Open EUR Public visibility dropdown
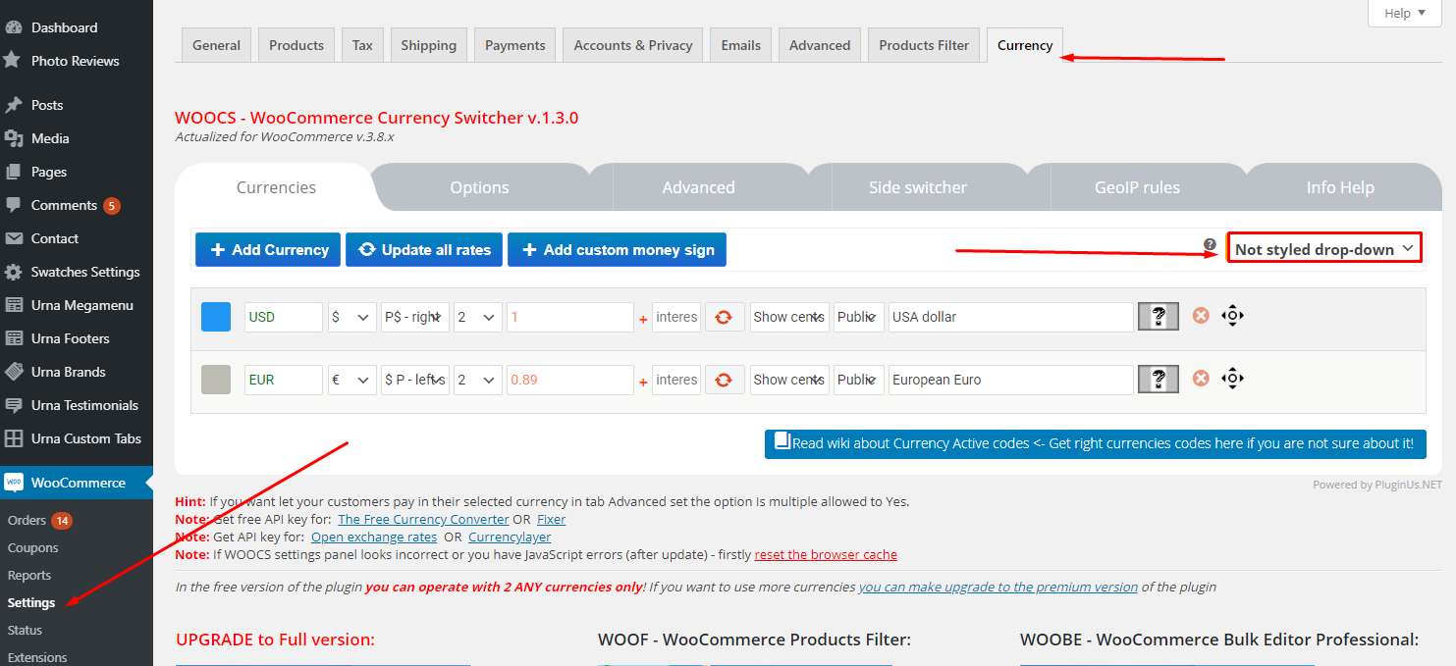The image size is (1456, 666). pyautogui.click(x=859, y=380)
